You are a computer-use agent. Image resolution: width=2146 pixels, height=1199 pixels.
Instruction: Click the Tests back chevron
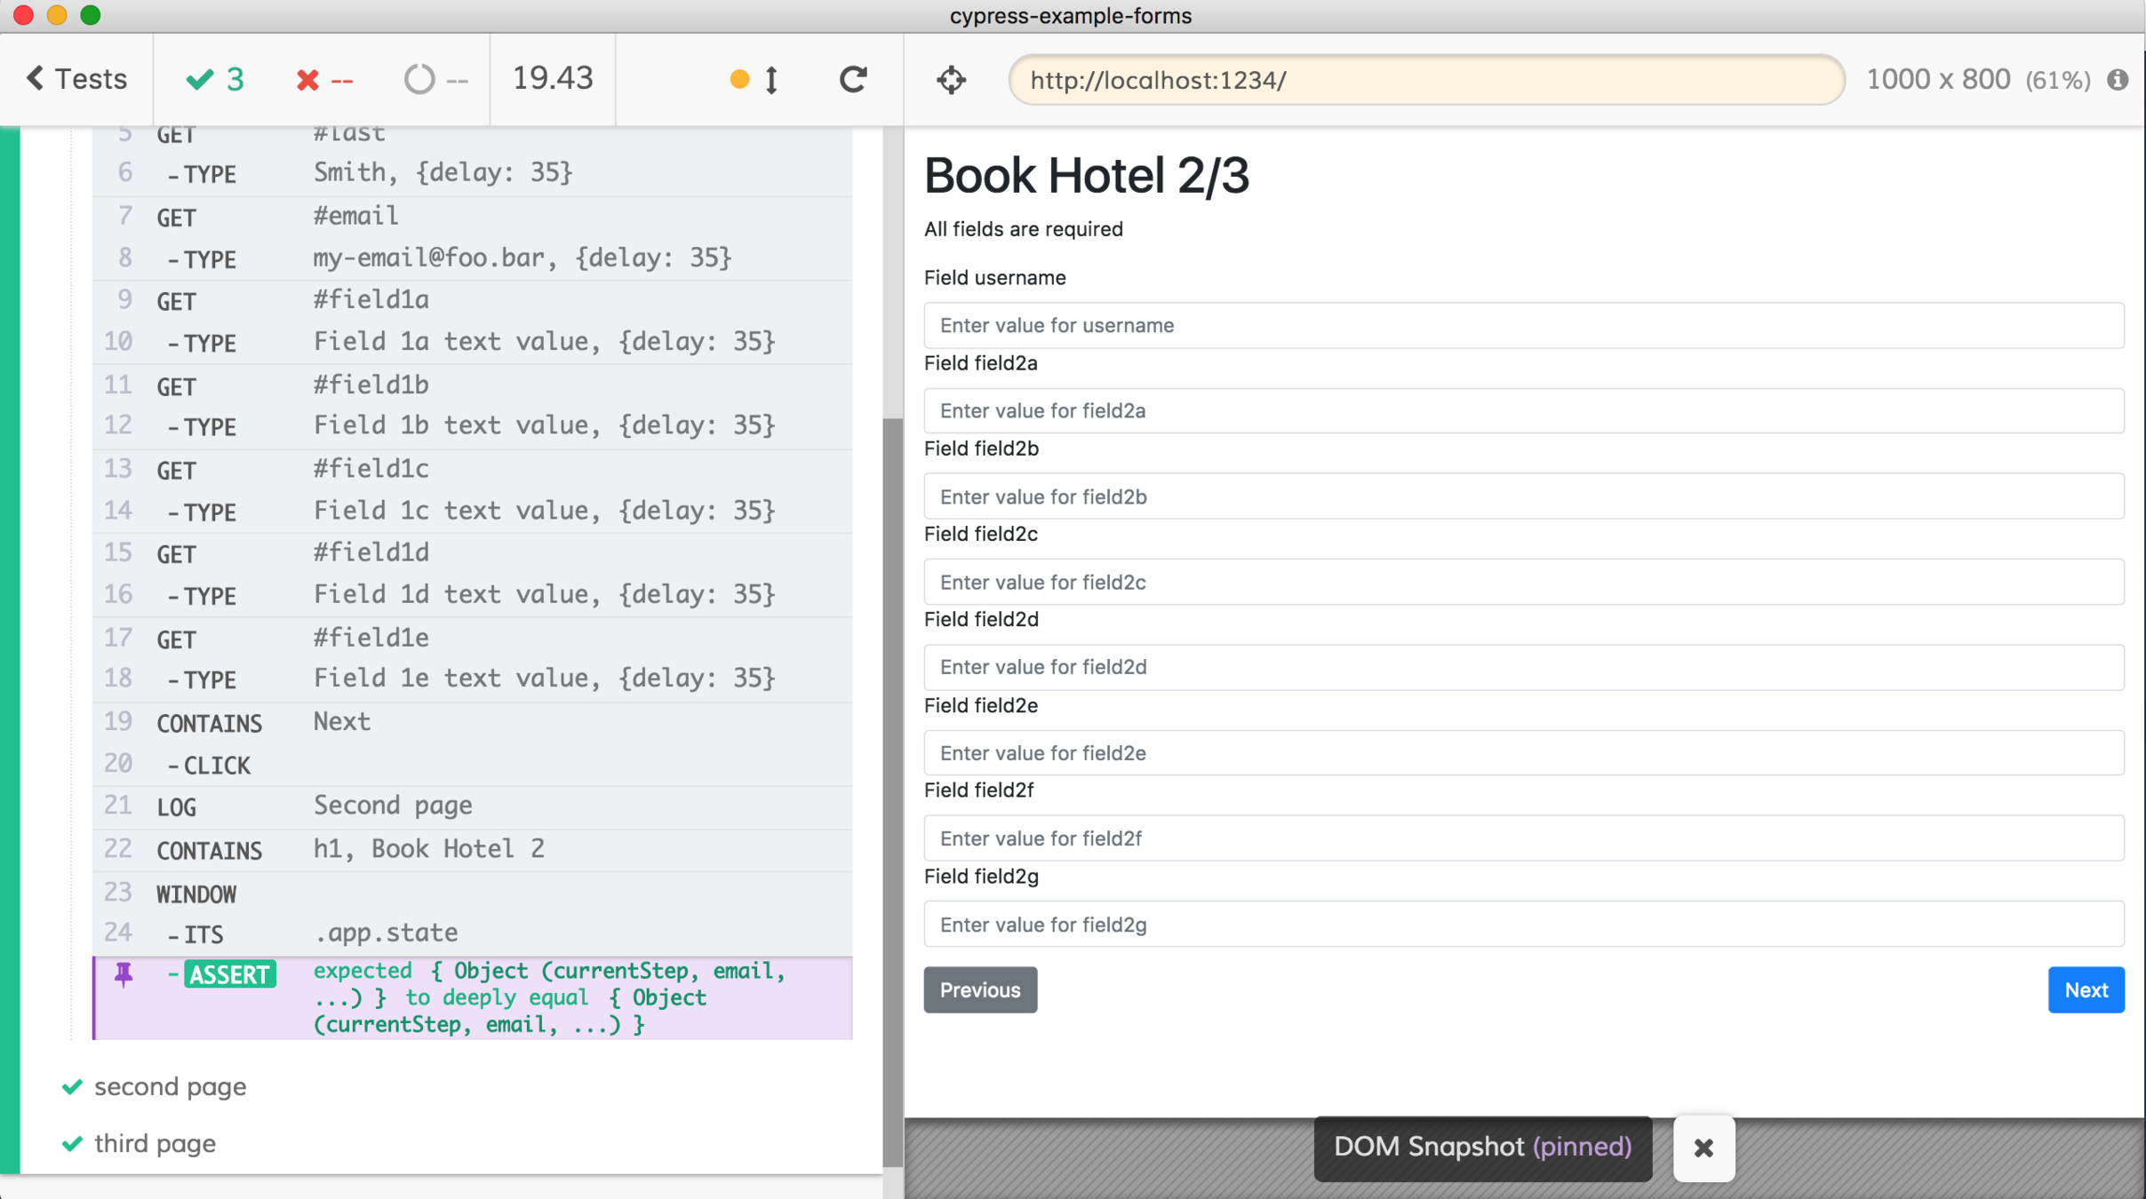tap(36, 79)
